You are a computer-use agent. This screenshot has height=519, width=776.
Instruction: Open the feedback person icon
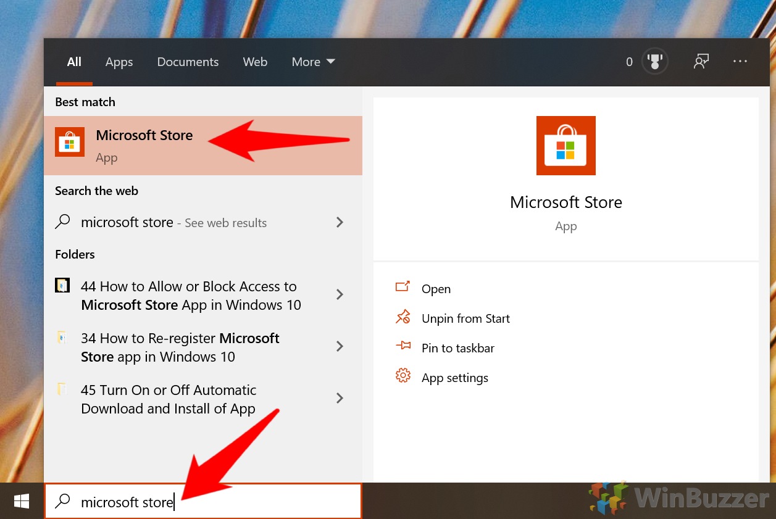point(701,62)
